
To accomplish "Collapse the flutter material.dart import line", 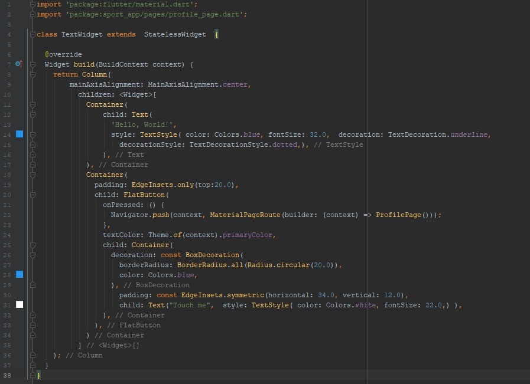I will [32, 4].
